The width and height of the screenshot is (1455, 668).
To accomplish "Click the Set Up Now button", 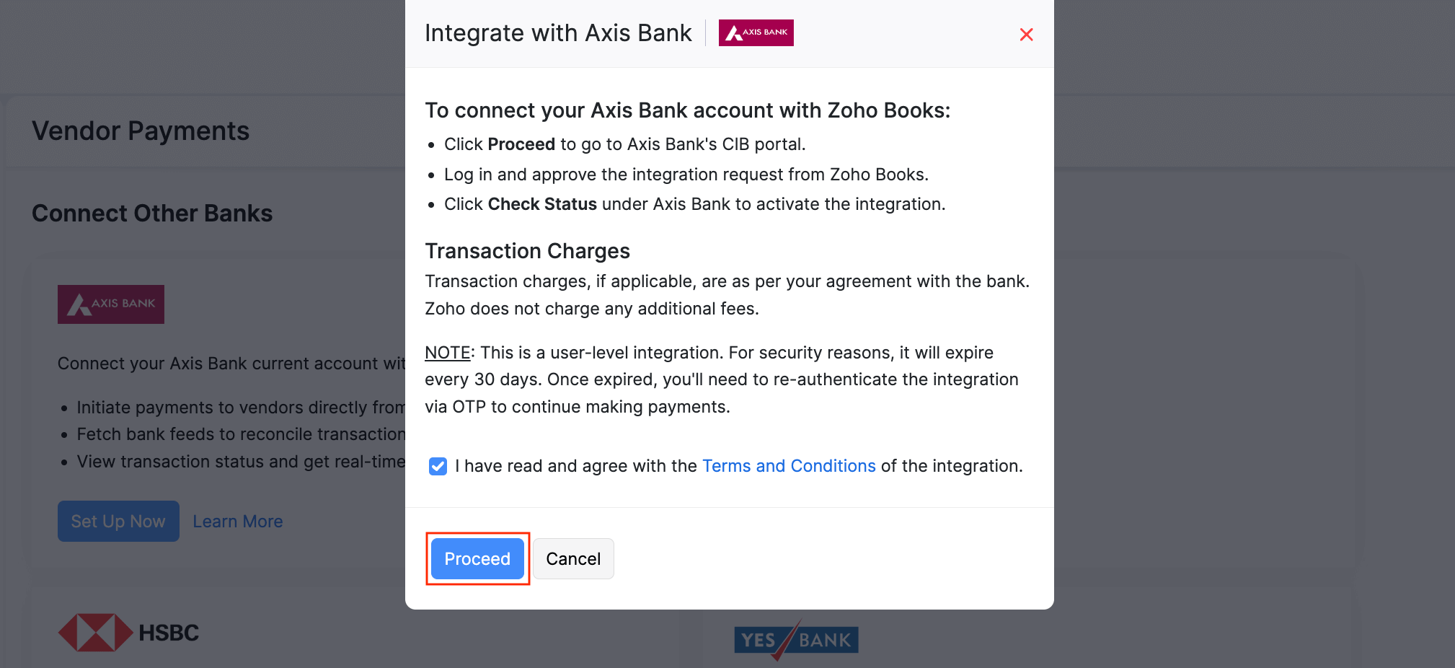I will [x=118, y=522].
